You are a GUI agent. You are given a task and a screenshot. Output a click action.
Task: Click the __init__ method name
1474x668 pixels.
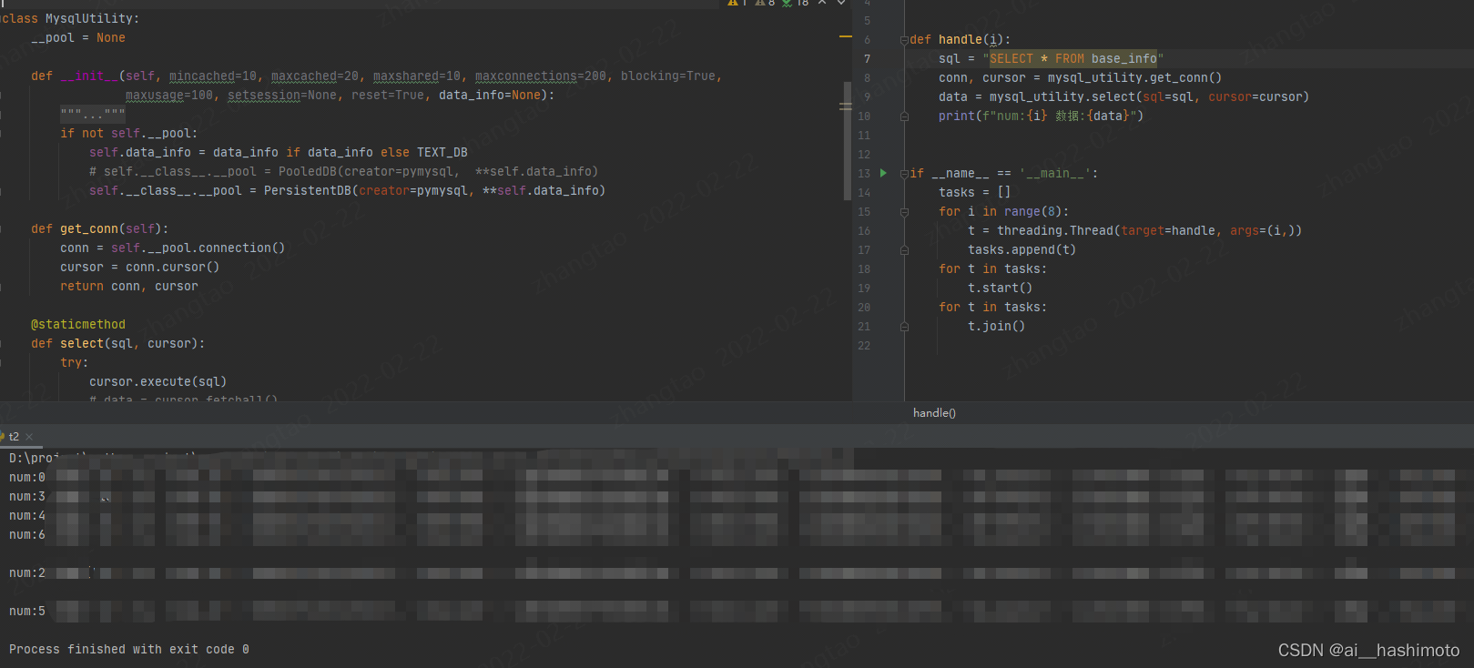point(89,76)
